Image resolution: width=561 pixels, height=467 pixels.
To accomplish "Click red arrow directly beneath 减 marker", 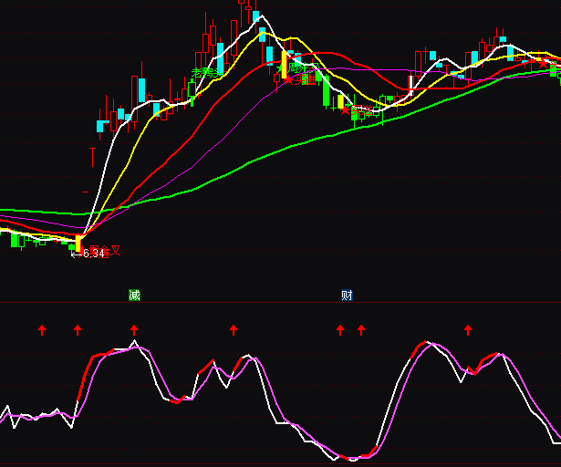I will pyautogui.click(x=134, y=329).
